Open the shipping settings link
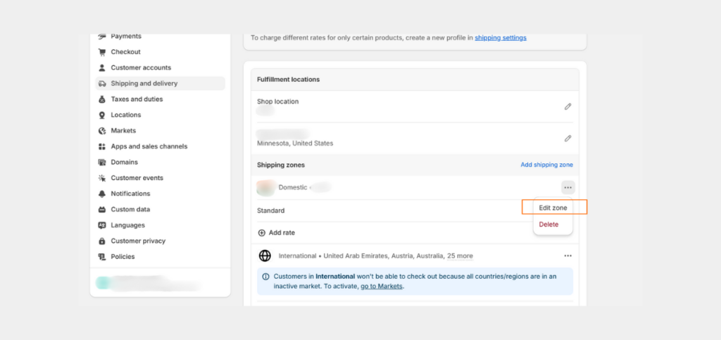721x340 pixels. tap(501, 38)
